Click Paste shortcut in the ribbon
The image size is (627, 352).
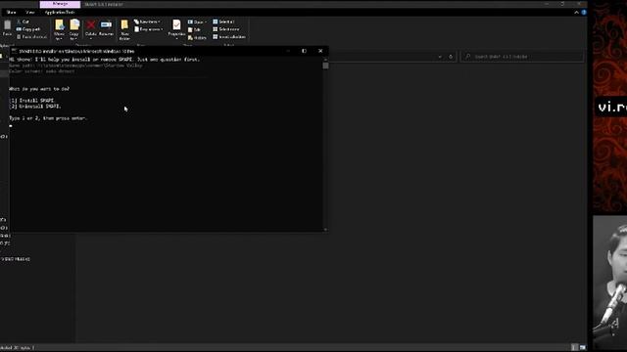pyautogui.click(x=31, y=37)
